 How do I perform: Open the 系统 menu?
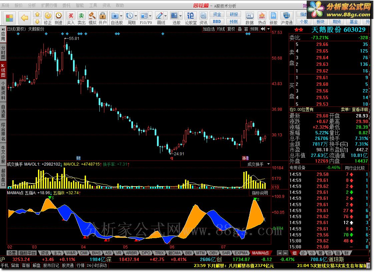click(5, 5)
